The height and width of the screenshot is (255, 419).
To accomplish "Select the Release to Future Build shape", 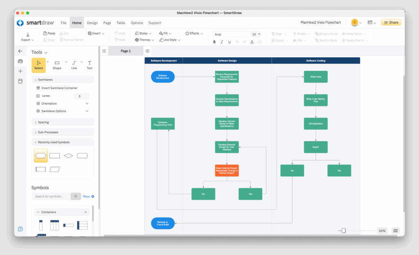I will [163, 223].
